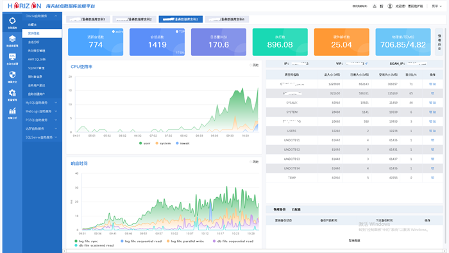Click the user avatar icon in top bar
The width and height of the screenshot is (449, 253).
390,6
